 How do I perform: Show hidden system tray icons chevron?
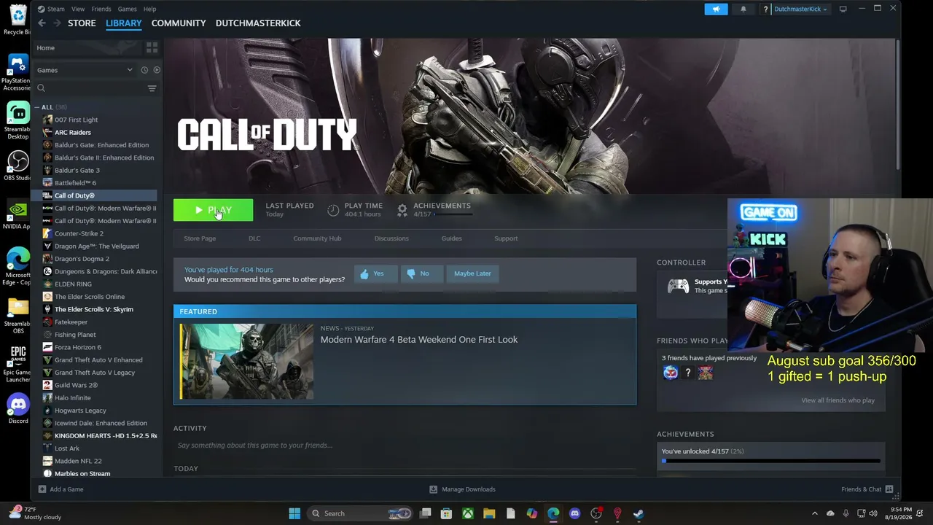tap(815, 513)
